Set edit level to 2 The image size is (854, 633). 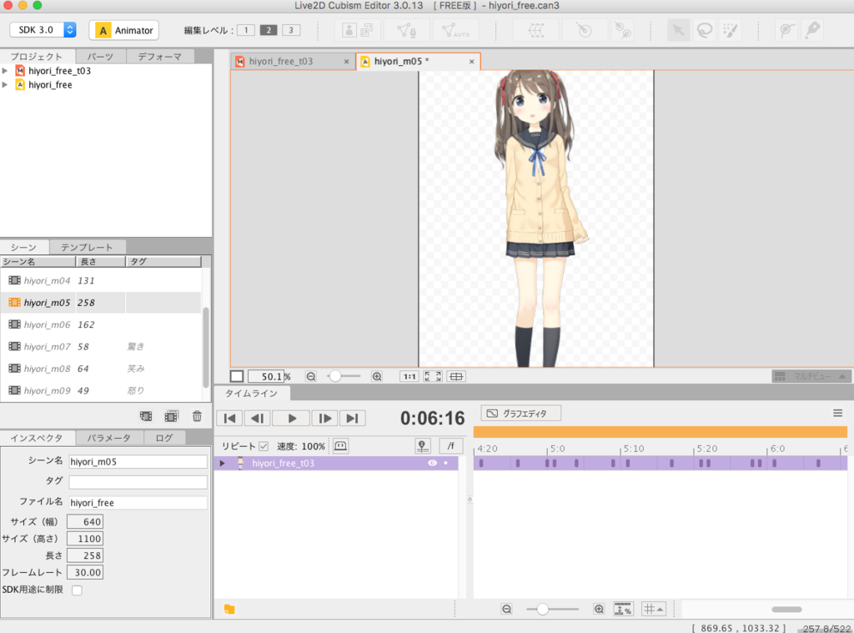pos(269,30)
